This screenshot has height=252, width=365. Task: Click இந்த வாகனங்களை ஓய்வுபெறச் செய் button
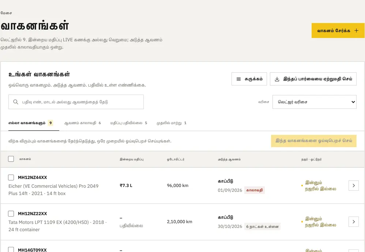(x=313, y=141)
